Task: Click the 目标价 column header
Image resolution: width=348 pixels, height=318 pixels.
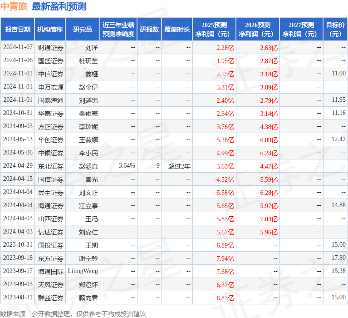Action: (x=335, y=30)
